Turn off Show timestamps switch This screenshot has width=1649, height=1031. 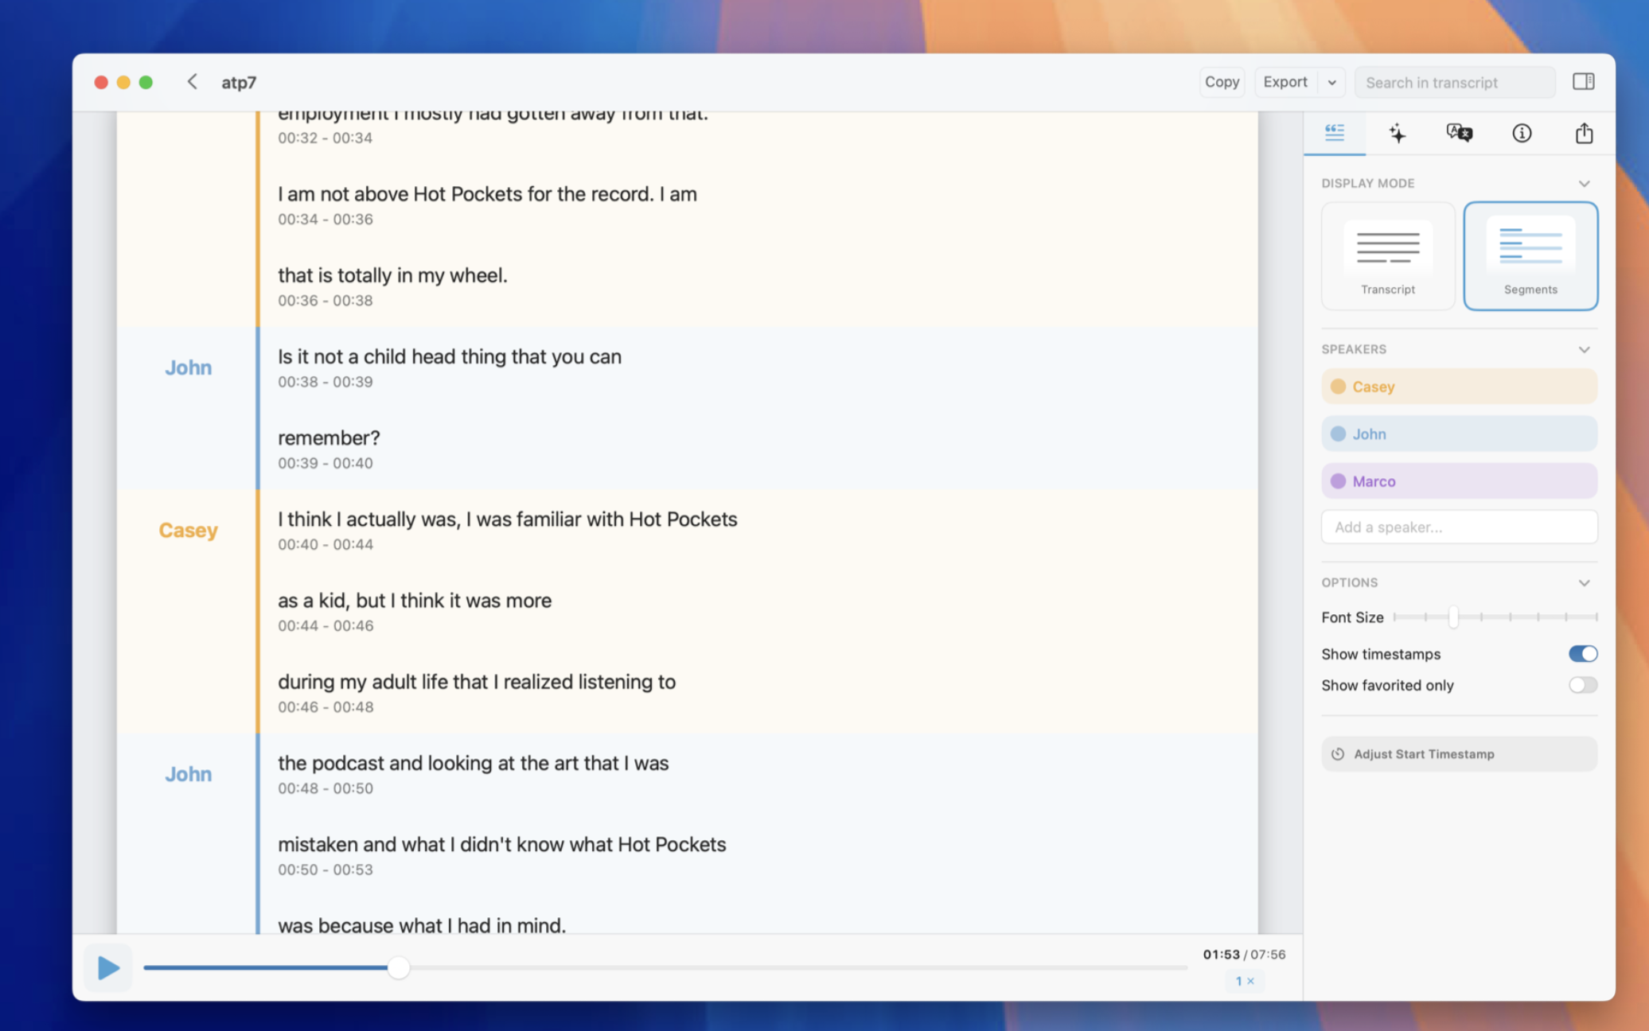click(x=1582, y=654)
